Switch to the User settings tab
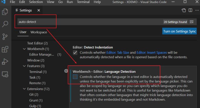The image size is (200, 108). point(23,32)
